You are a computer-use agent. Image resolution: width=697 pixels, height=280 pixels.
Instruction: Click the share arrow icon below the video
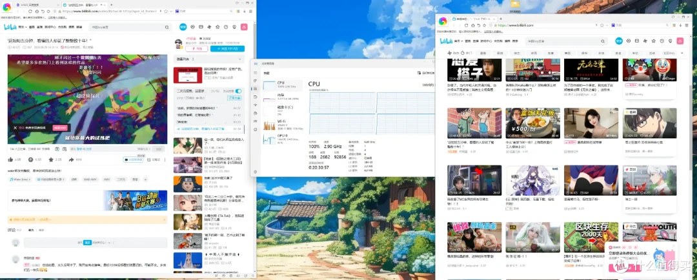(72, 160)
